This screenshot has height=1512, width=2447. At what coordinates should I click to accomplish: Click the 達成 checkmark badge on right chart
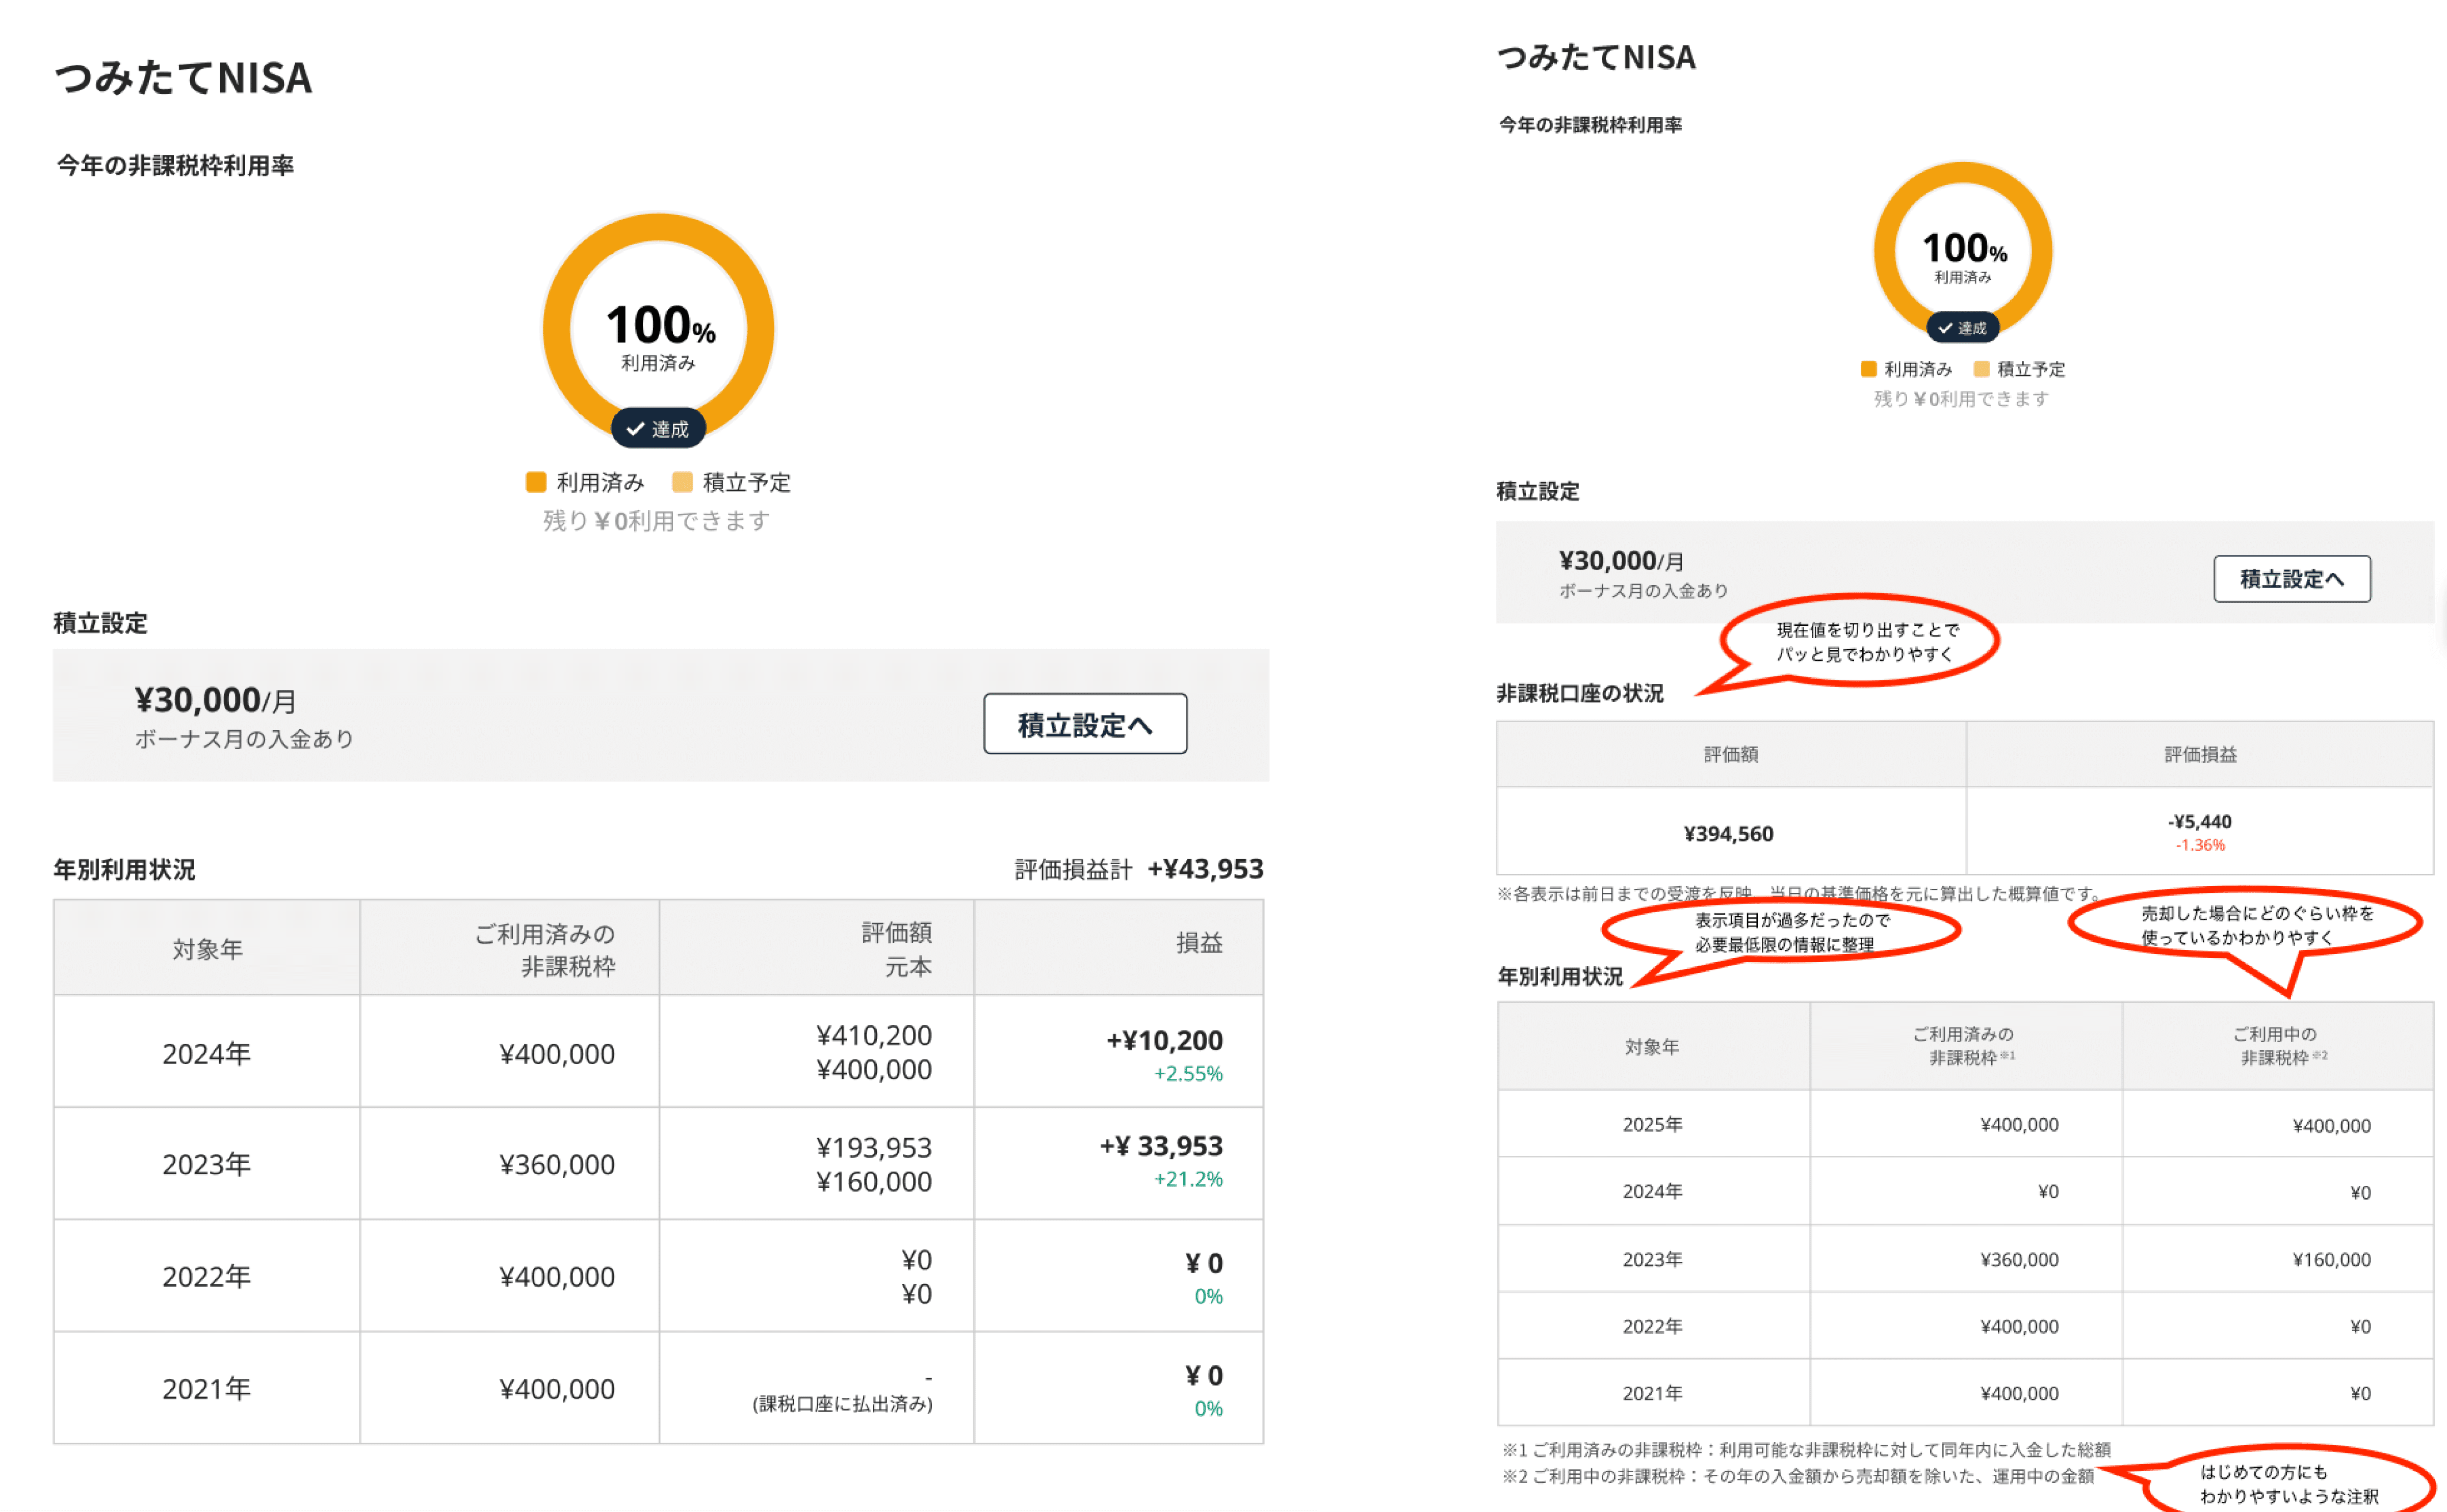point(1963,327)
